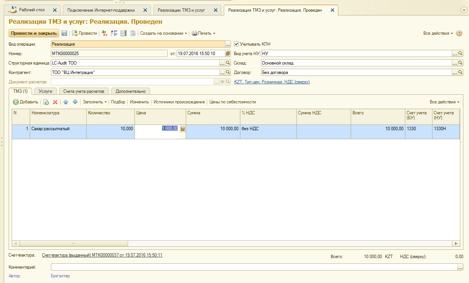Select the без НДС cell
The width and height of the screenshot is (469, 283).
point(268,132)
